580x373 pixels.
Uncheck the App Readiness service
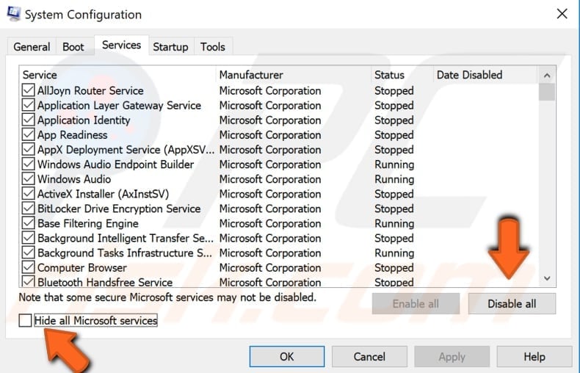[x=29, y=135]
